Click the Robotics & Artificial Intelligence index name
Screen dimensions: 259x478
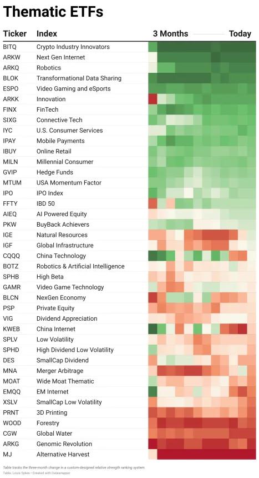[80, 266]
